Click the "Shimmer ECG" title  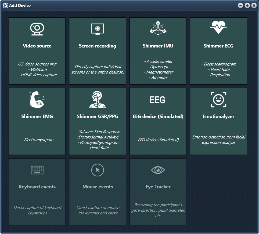[x=218, y=46]
